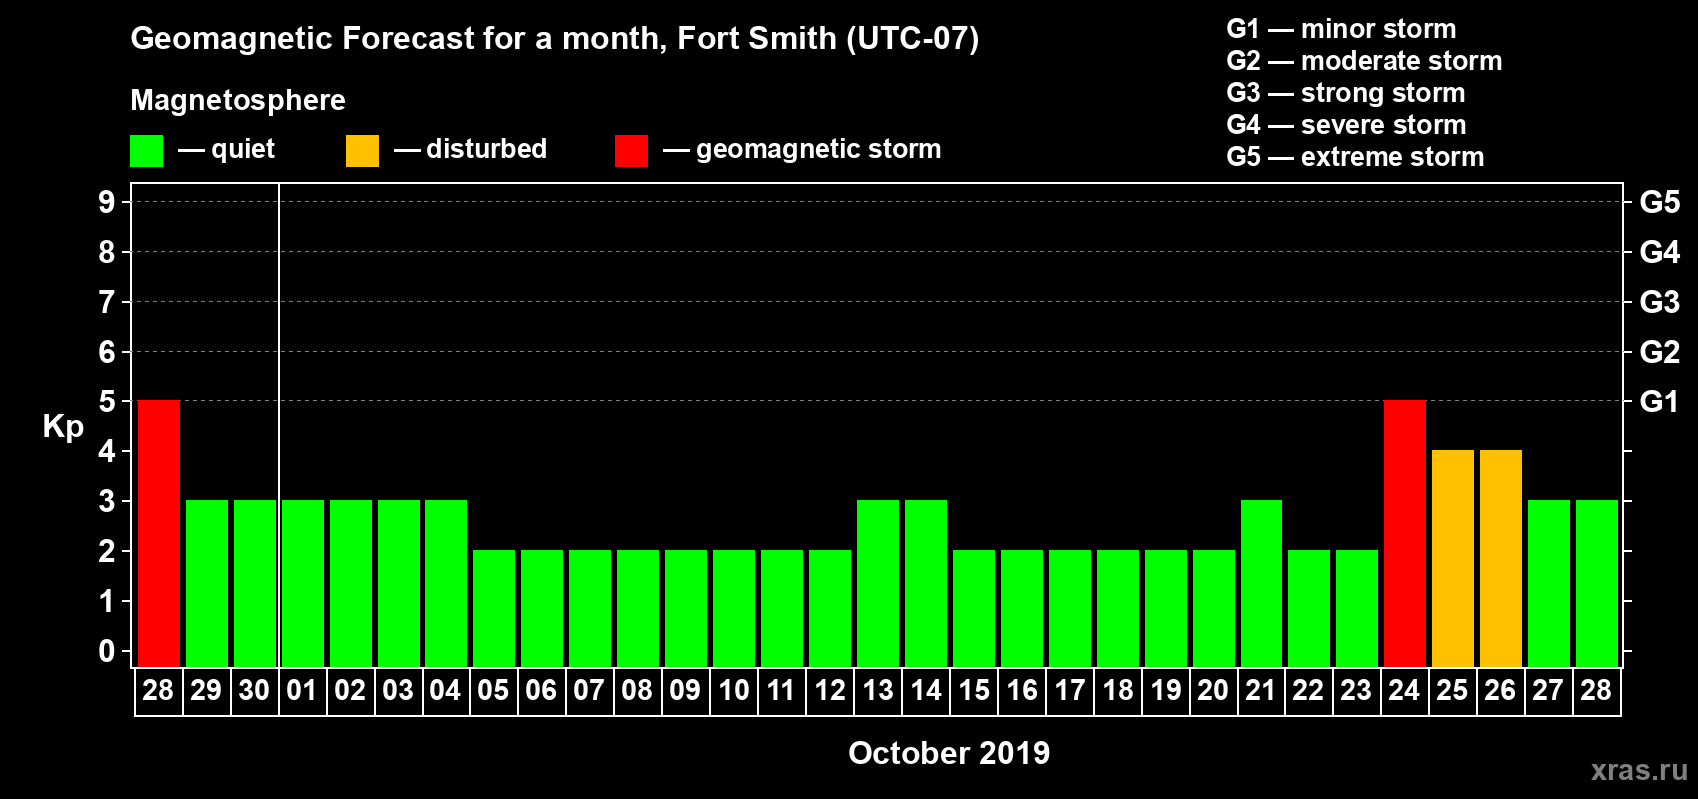Click the red geomagnetic storm legend swatch
The height and width of the screenshot is (799, 1698).
(x=631, y=151)
